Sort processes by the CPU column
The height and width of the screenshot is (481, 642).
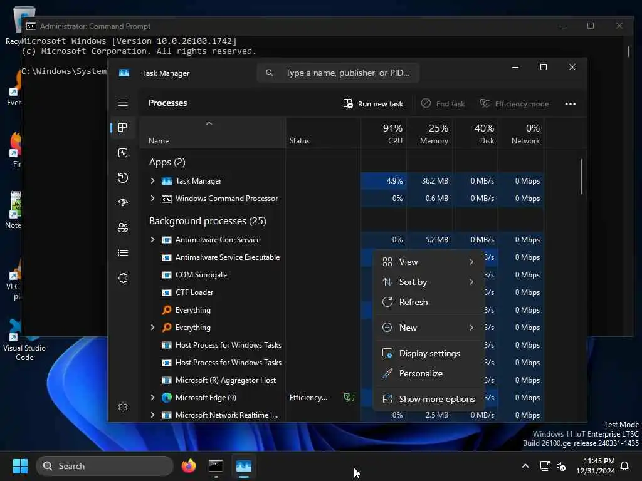(384, 133)
